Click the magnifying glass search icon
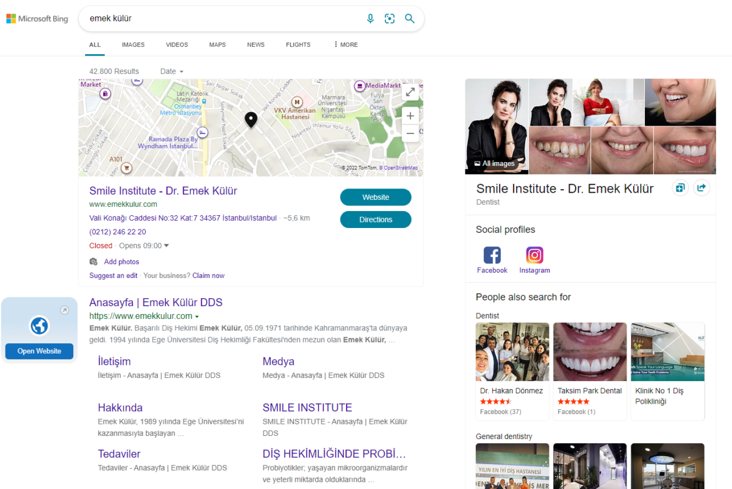732x489 pixels. (x=410, y=19)
